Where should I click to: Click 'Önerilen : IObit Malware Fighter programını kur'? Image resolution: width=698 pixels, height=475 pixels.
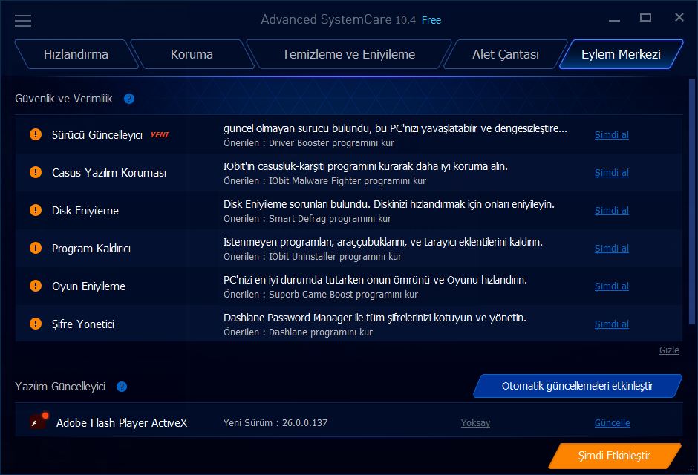click(x=324, y=180)
